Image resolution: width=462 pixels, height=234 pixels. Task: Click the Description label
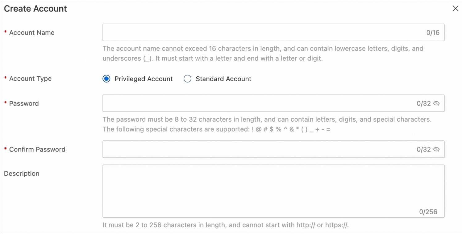click(22, 174)
